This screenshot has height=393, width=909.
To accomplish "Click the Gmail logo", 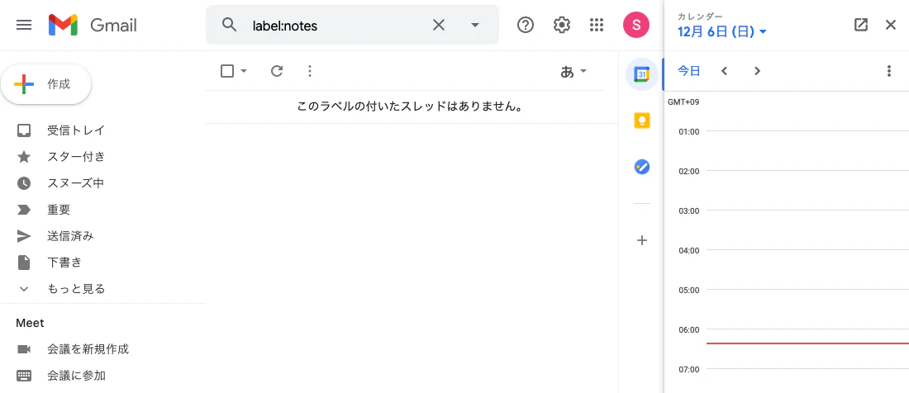I will [x=93, y=25].
